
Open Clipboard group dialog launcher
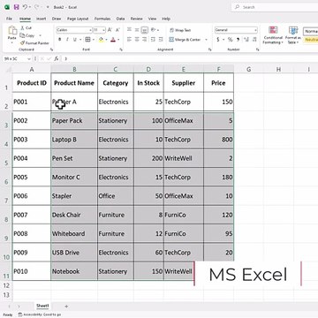point(51,49)
